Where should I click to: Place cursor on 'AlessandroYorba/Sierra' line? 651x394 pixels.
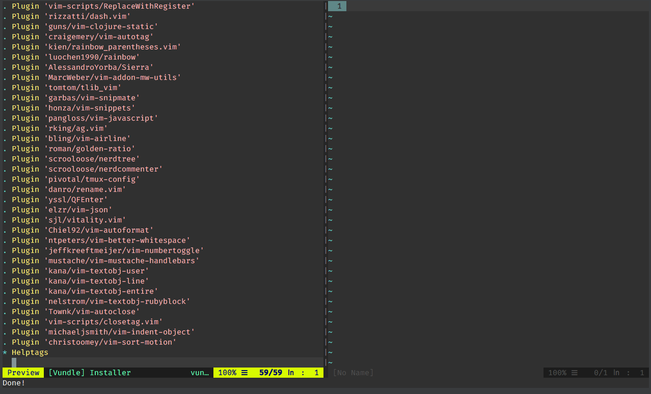(x=78, y=67)
